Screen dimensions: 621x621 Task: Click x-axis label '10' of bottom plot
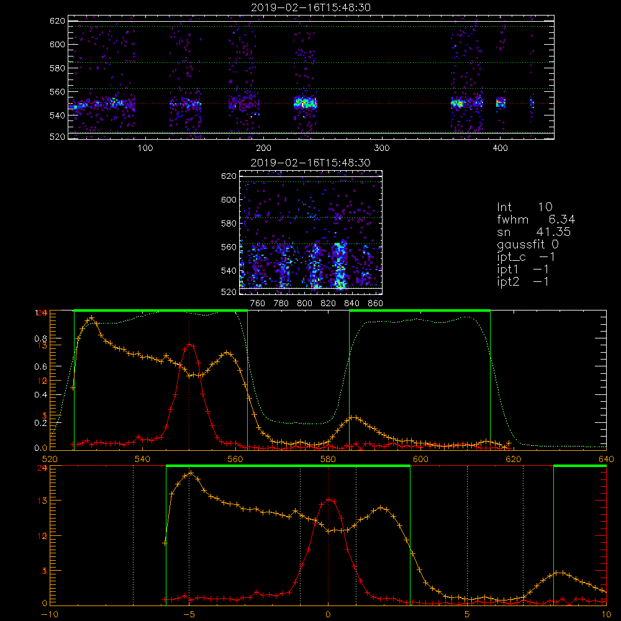tap(606, 614)
